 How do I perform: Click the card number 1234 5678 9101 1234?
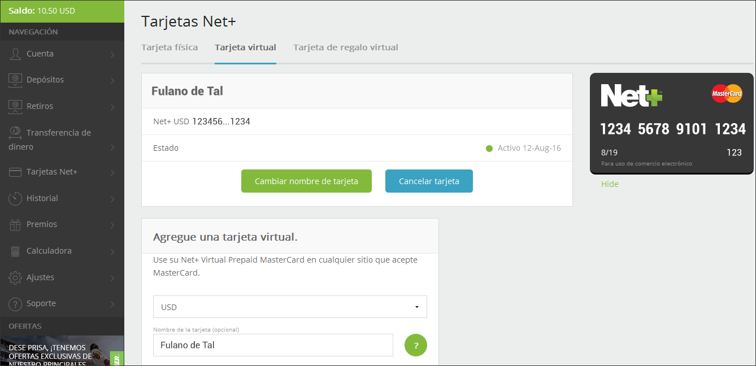[x=673, y=129]
